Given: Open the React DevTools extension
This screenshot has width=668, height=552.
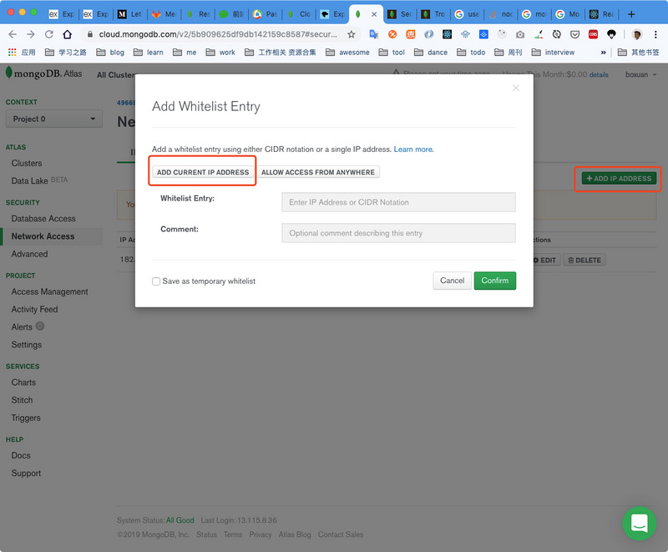Looking at the screenshot, I should tap(447, 34).
